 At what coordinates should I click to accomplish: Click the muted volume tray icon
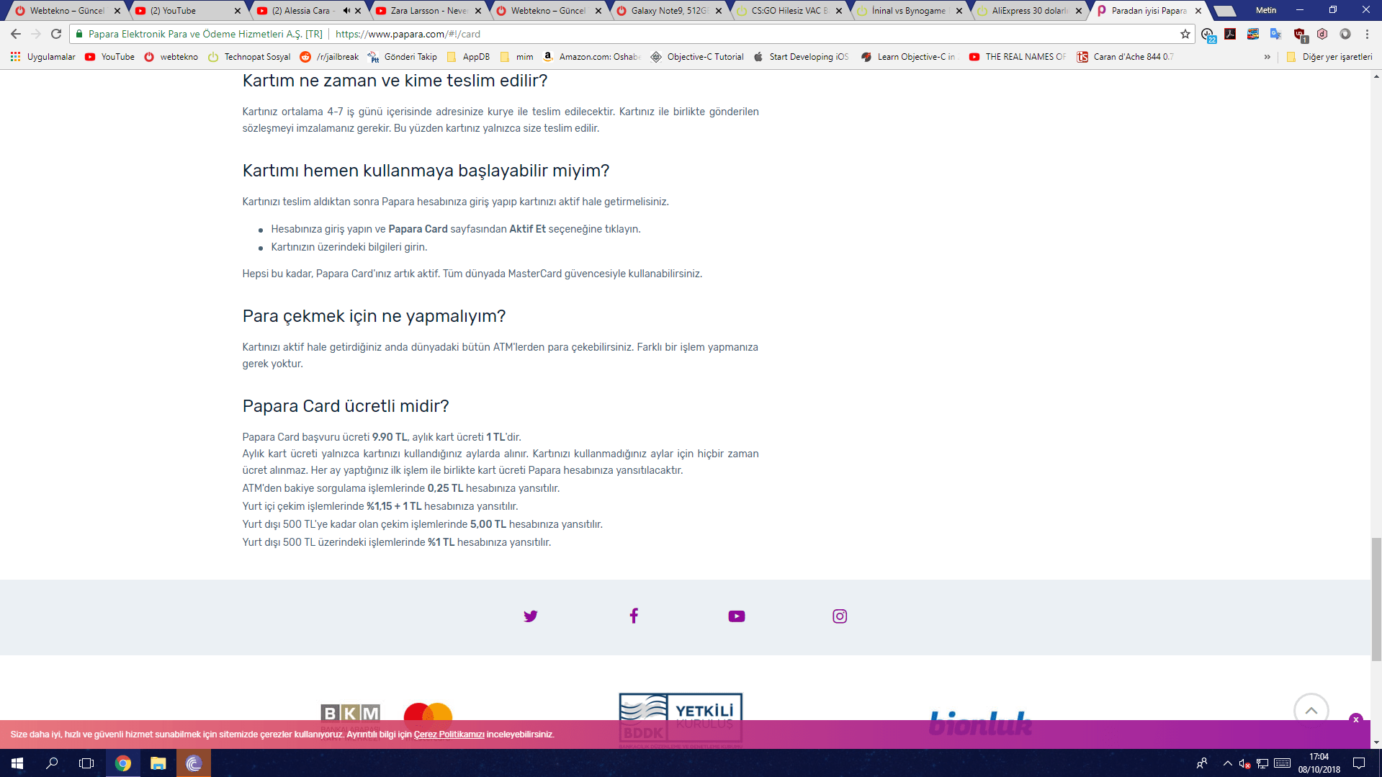[1244, 763]
